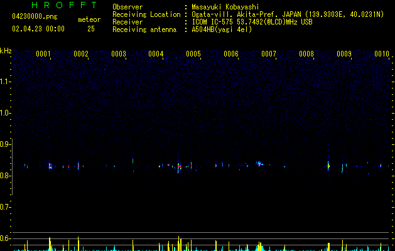Click time marker 0010

pos(382,54)
